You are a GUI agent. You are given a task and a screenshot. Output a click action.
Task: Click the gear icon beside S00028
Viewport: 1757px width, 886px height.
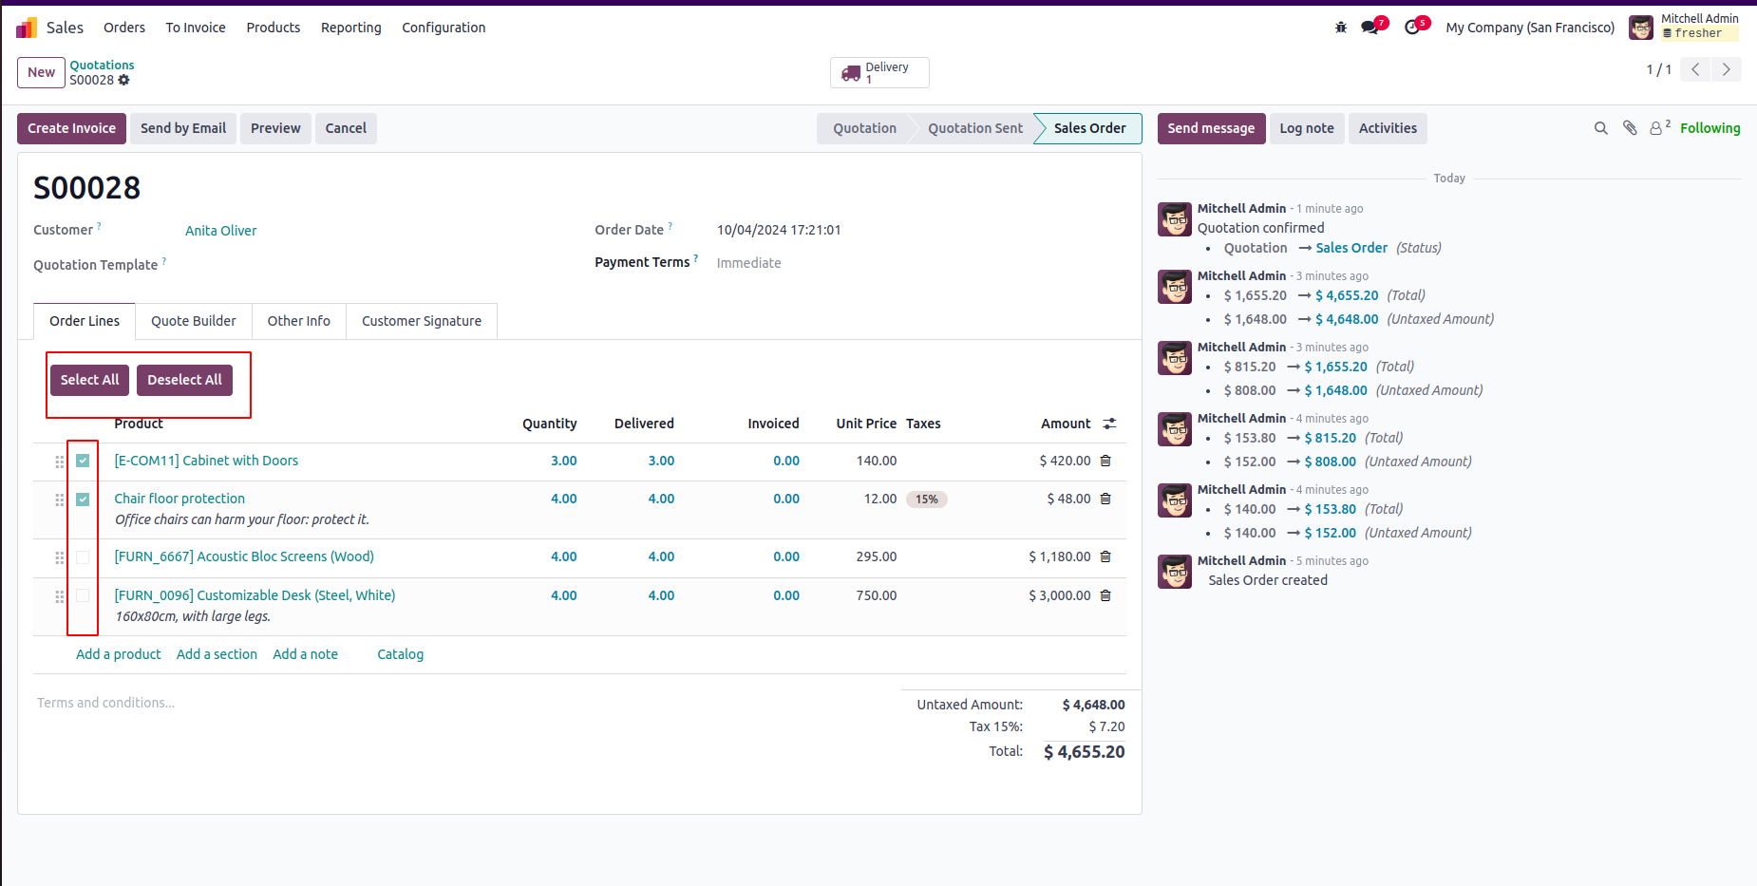[123, 80]
